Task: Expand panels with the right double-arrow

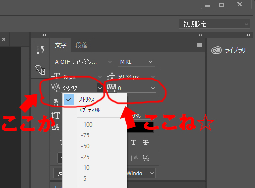Action: tap(200, 35)
